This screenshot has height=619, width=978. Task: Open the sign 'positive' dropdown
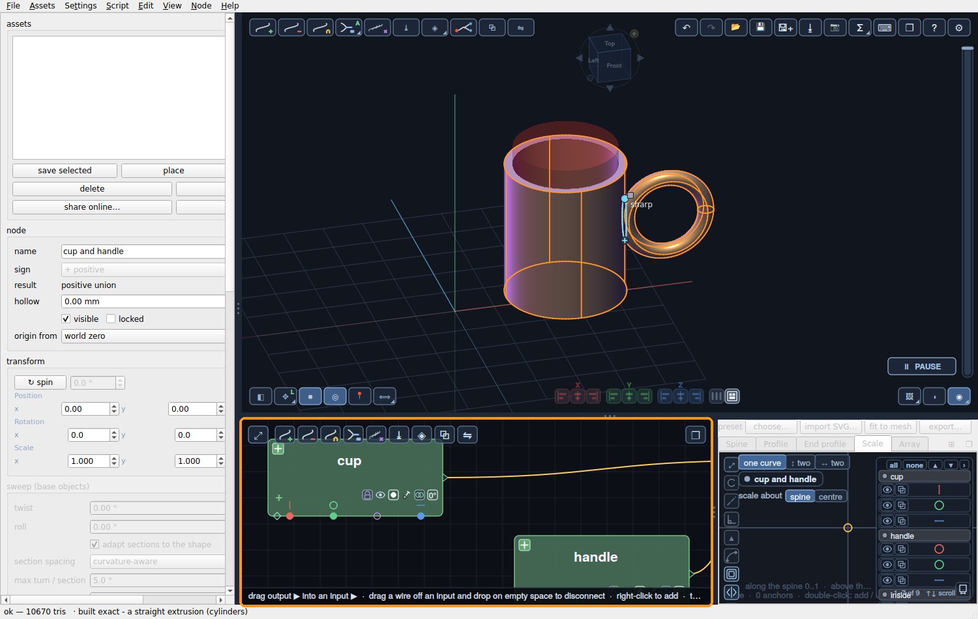tap(143, 270)
